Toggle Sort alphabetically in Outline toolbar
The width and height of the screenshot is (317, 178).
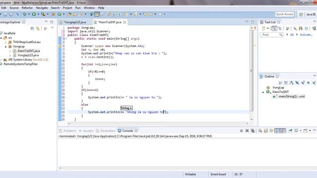click(291, 83)
